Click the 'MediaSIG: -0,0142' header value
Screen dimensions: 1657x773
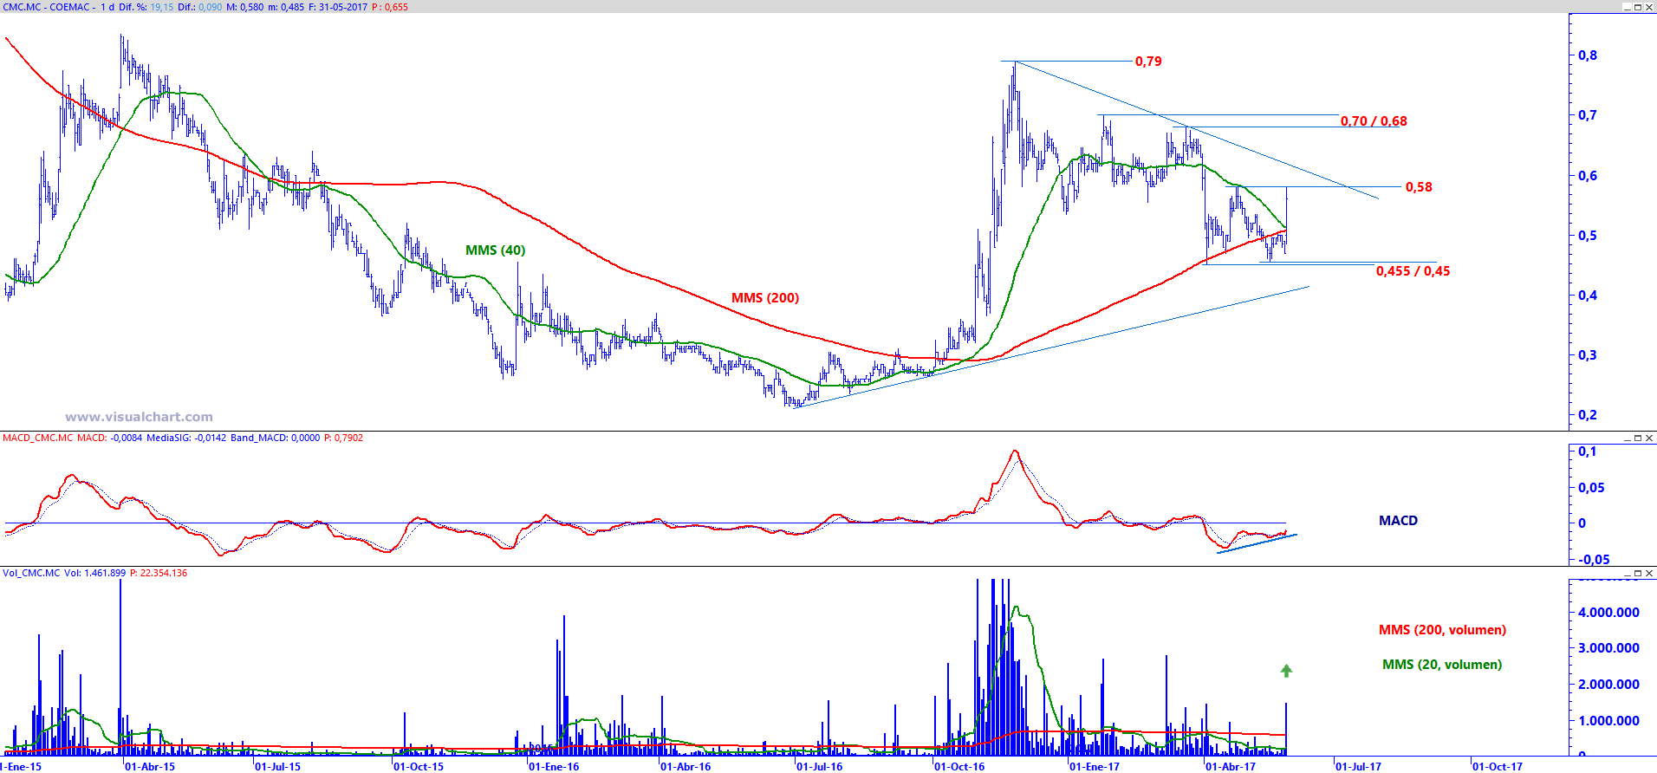(x=186, y=438)
